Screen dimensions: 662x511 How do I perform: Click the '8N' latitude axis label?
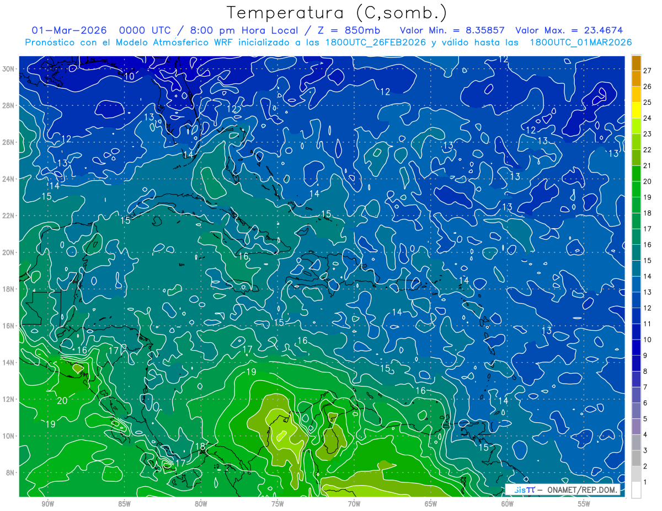[x=11, y=472]
